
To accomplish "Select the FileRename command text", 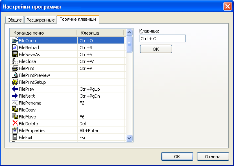I will pyautogui.click(x=30, y=103).
